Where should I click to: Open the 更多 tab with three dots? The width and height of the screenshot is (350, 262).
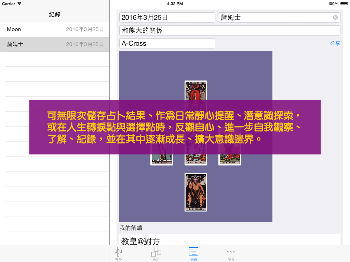231,254
